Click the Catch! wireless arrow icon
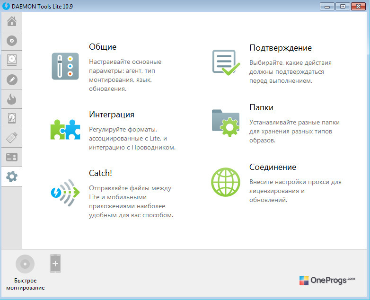Screen dimensions: 370x300 click(x=65, y=193)
